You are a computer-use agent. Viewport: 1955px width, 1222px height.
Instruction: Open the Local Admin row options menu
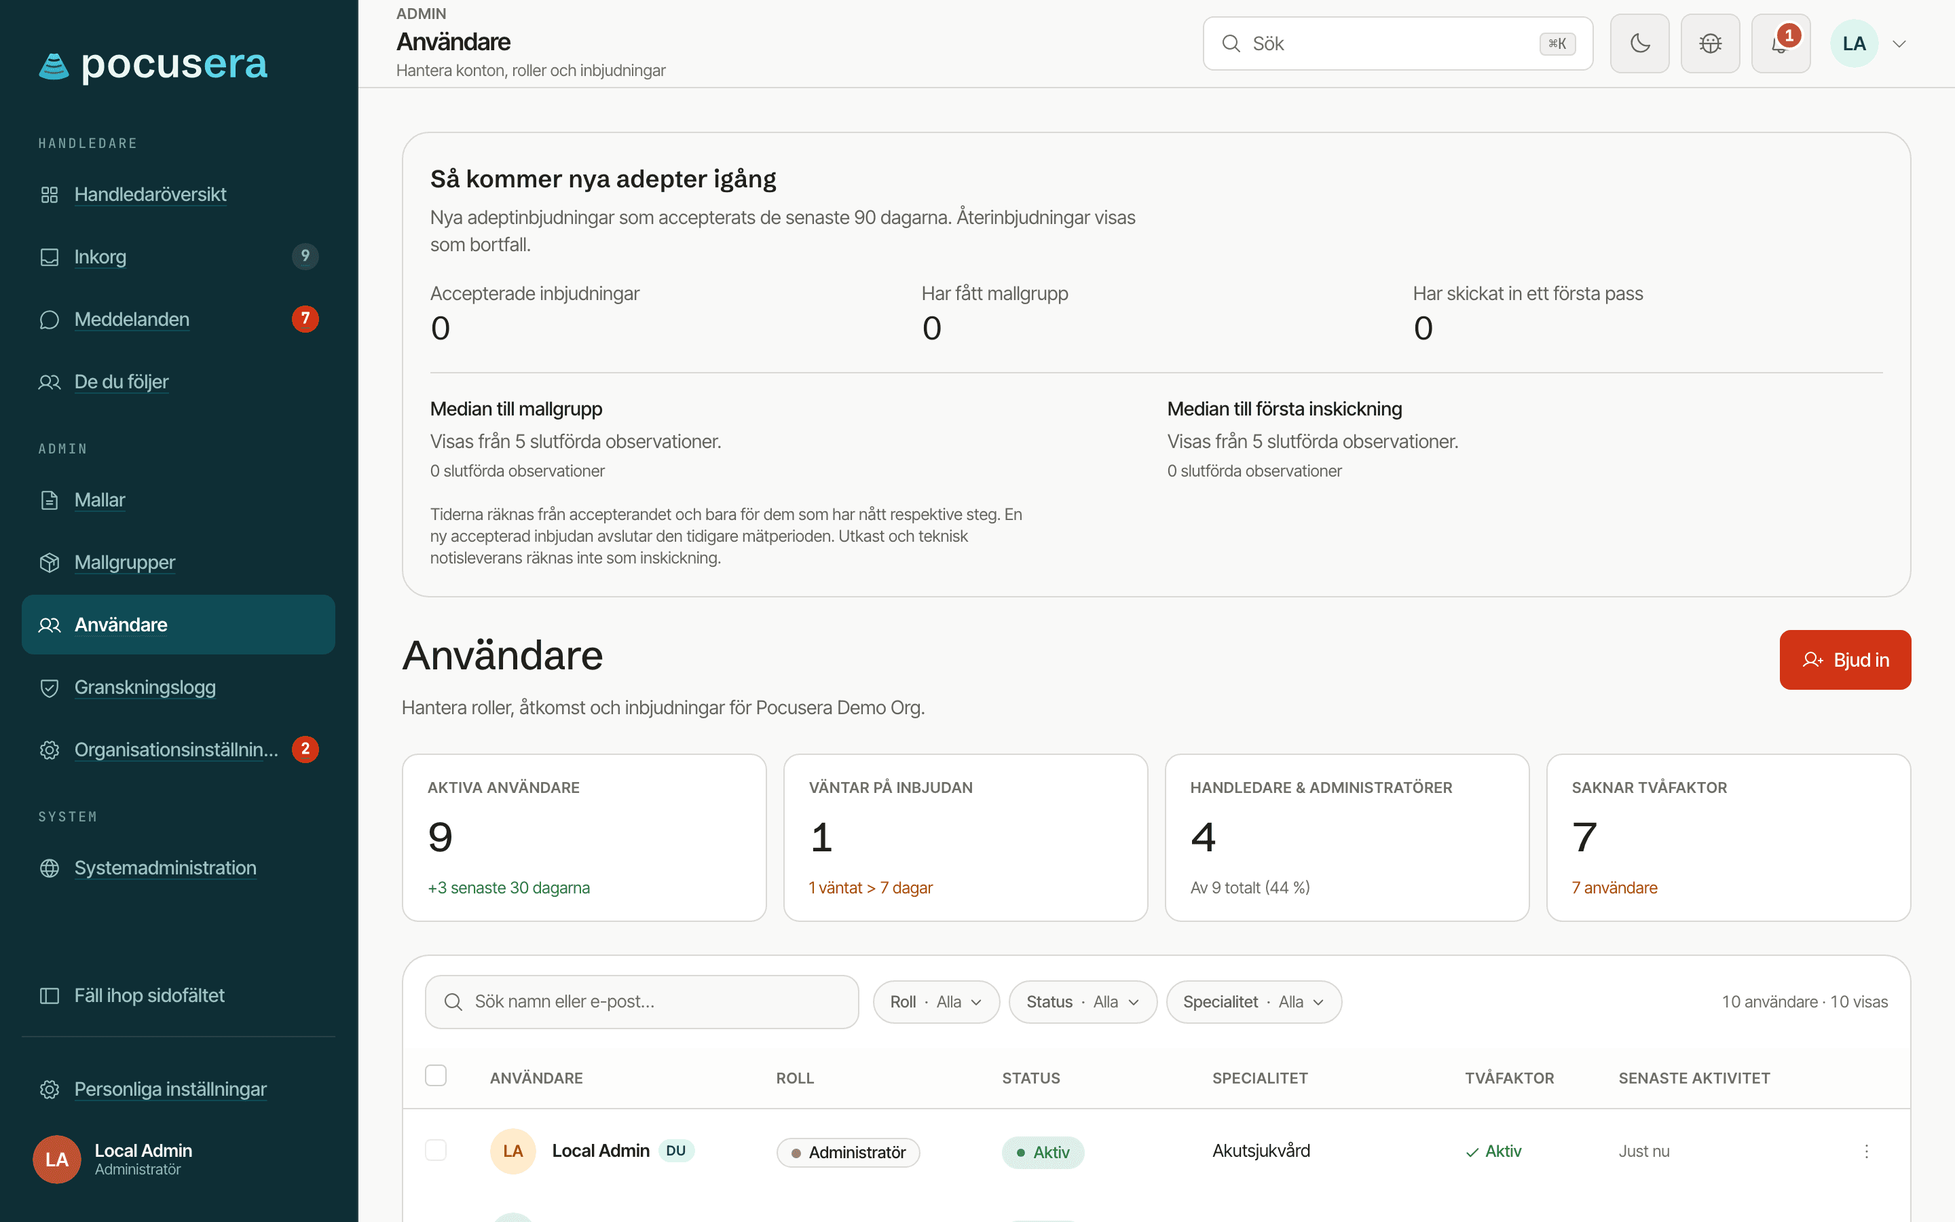point(1866,1151)
